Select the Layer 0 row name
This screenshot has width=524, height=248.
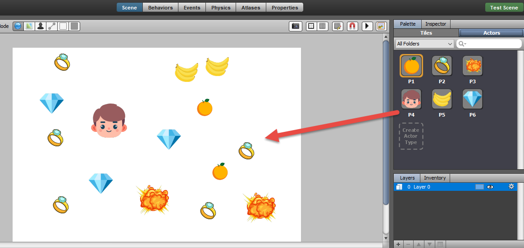pyautogui.click(x=422, y=187)
